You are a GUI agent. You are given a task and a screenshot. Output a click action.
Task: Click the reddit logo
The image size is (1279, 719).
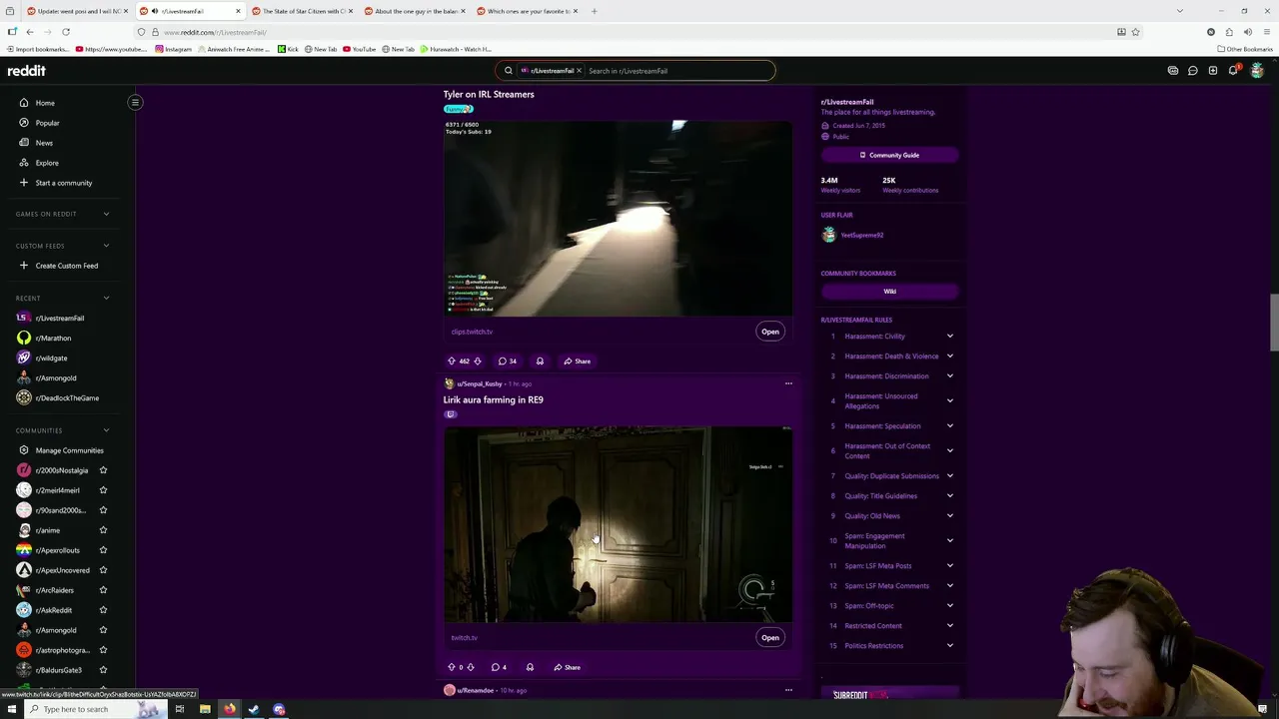click(x=27, y=71)
